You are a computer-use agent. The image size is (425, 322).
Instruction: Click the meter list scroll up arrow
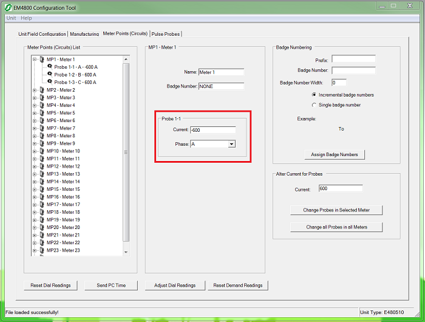click(126, 59)
